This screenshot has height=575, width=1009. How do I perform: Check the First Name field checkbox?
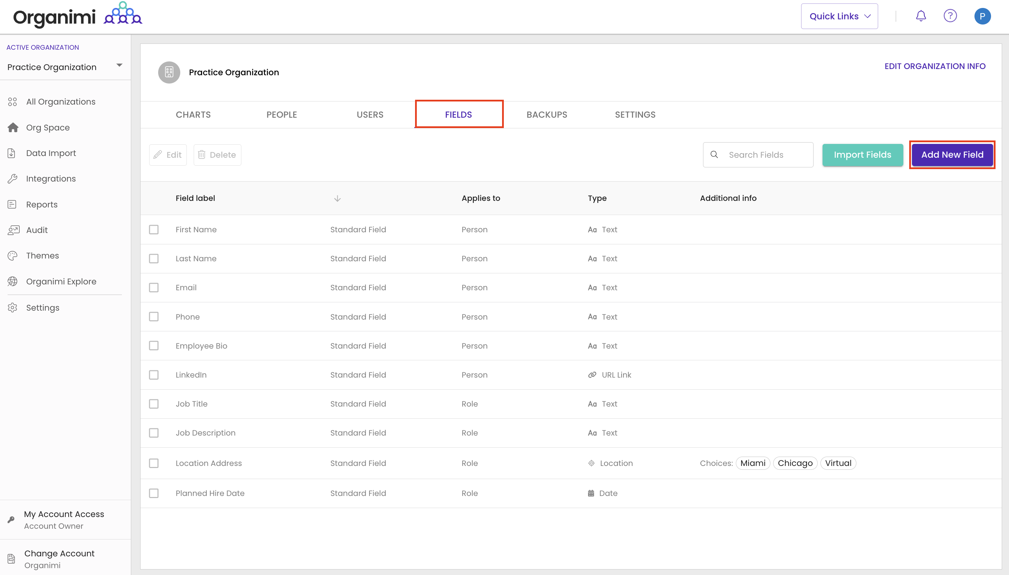tap(154, 230)
